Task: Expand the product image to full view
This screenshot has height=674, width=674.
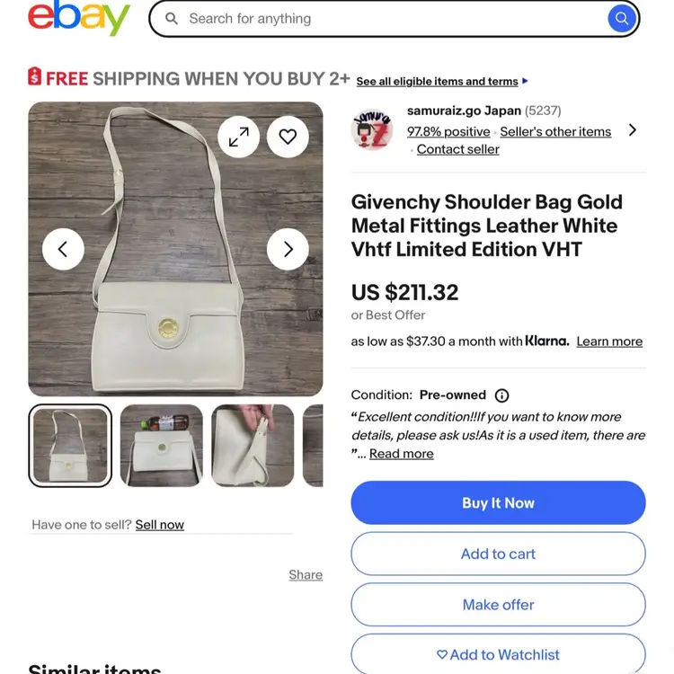Action: pos(239,137)
